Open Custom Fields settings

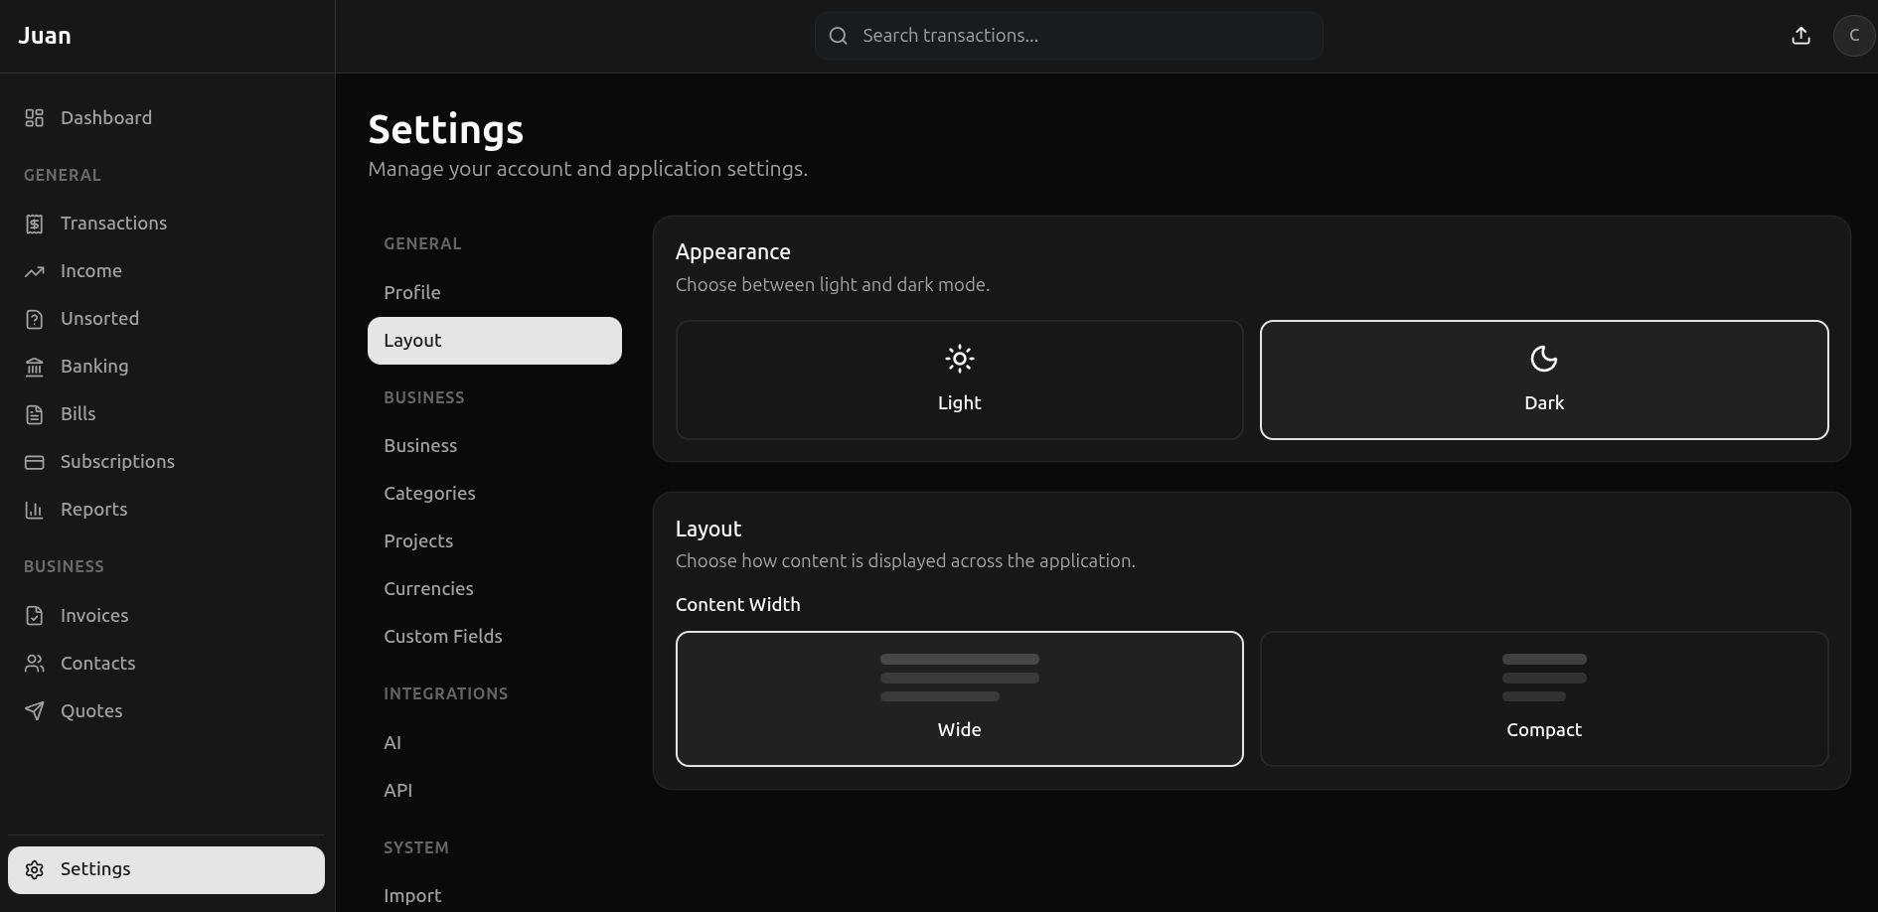click(443, 636)
